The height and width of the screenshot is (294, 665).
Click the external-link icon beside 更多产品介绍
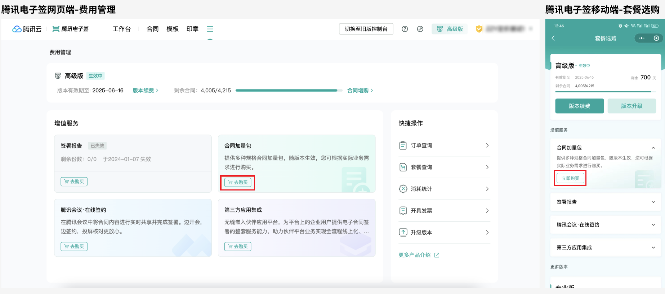(437, 255)
